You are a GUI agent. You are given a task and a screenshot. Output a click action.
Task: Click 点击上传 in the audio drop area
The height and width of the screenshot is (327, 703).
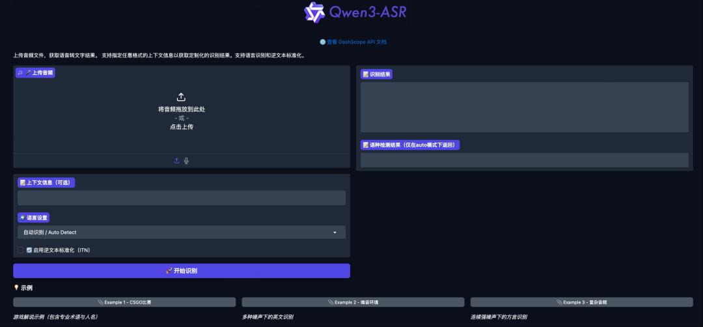[x=182, y=127]
